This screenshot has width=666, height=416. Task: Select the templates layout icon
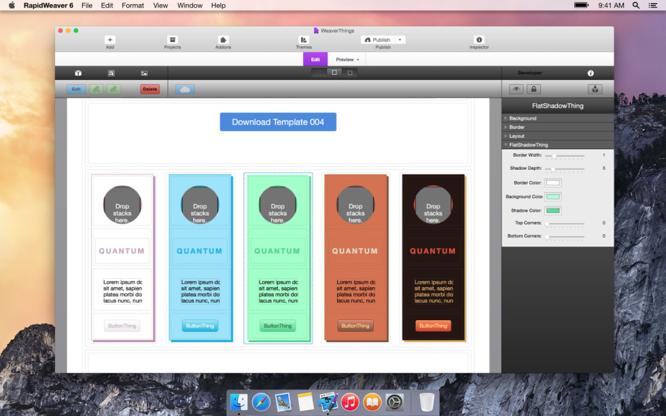(x=111, y=73)
